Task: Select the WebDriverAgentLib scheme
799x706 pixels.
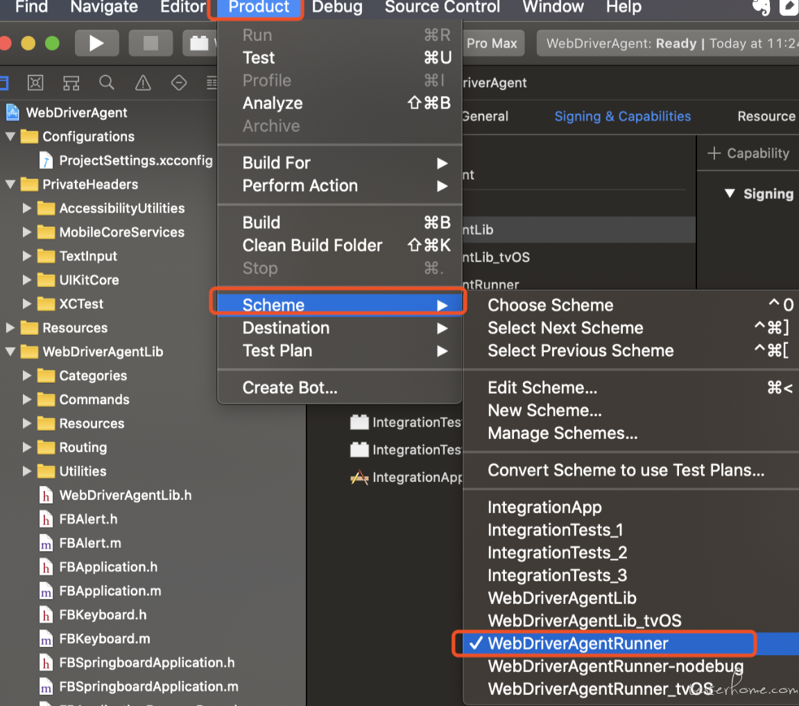Action: click(x=631, y=598)
